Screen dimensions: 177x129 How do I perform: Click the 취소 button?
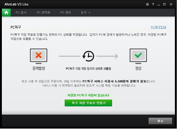pyautogui.click(x=160, y=121)
